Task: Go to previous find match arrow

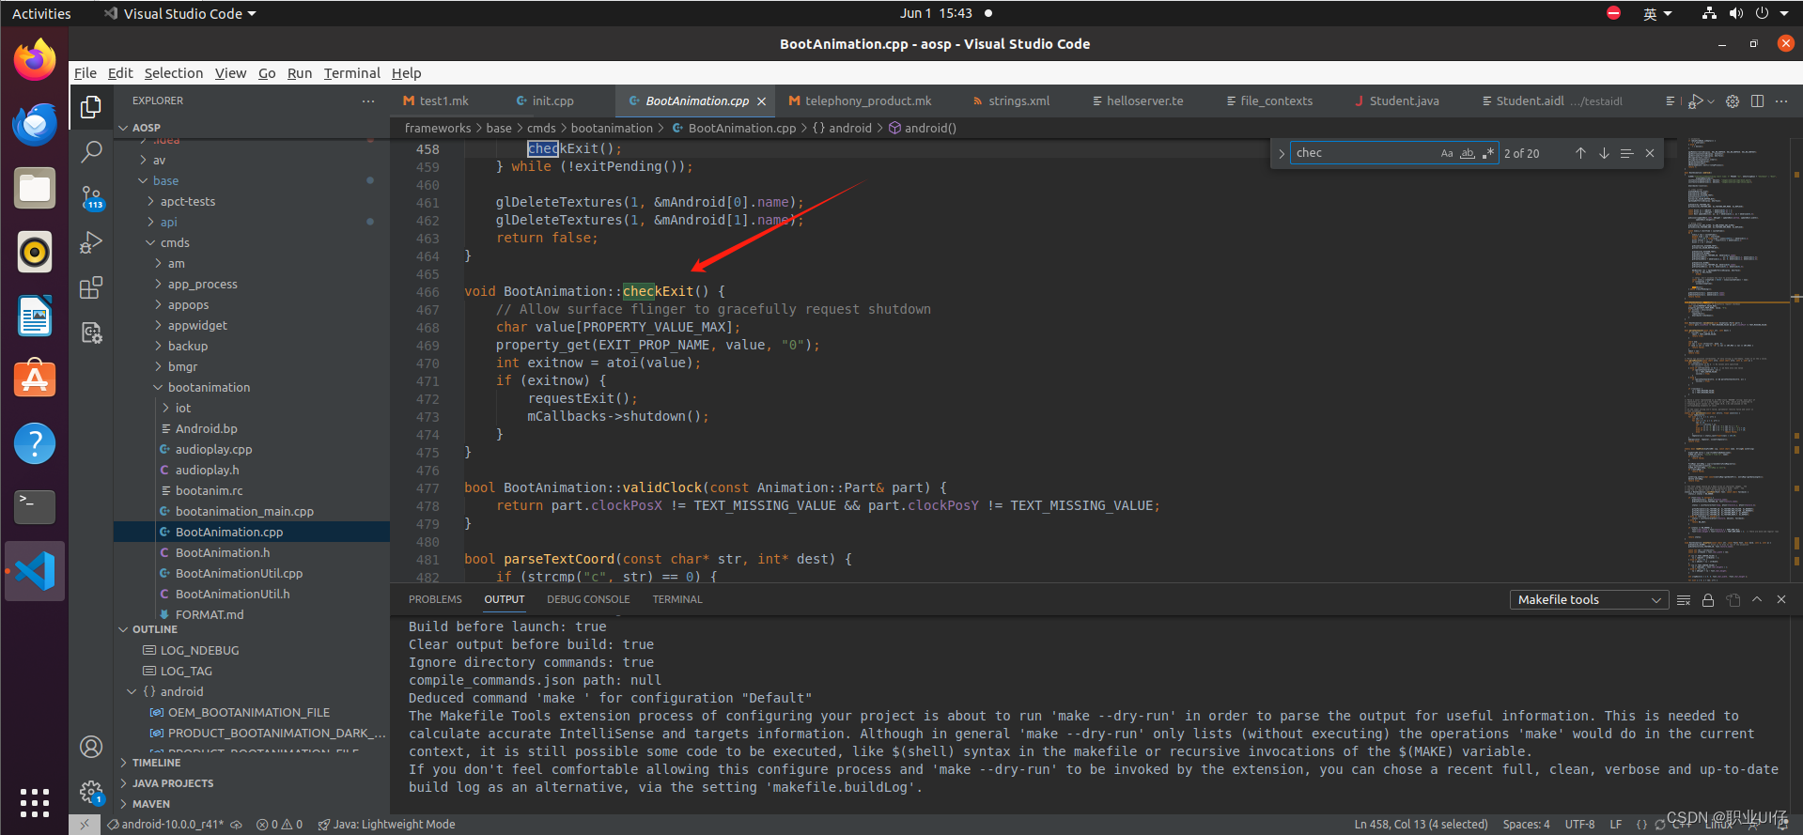Action: (1580, 153)
